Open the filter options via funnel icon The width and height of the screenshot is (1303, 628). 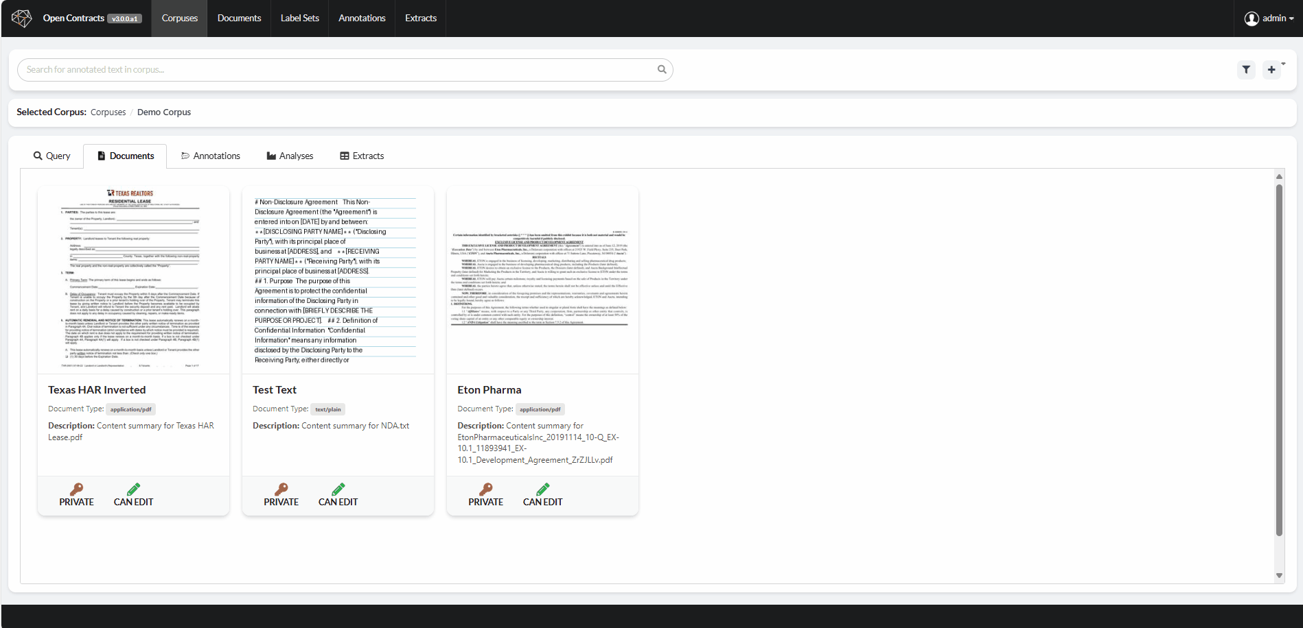pos(1246,69)
